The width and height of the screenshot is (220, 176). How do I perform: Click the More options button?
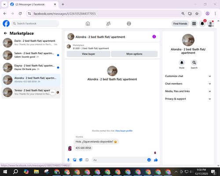(134, 54)
